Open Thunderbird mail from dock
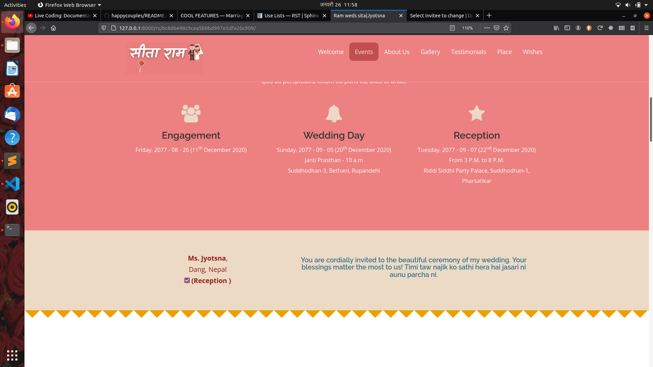 pyautogui.click(x=12, y=115)
